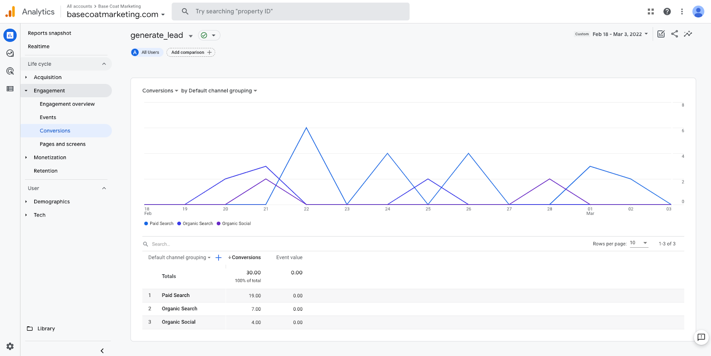
Task: Open the Google Analytics logo home
Action: [10, 12]
